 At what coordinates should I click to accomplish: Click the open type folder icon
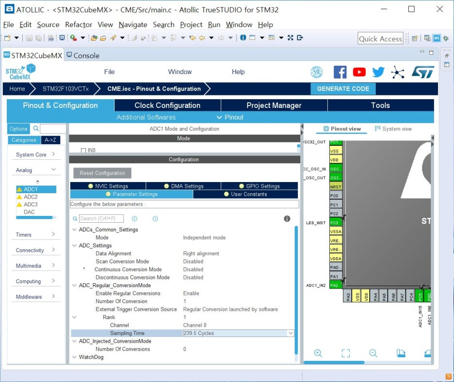[94, 38]
